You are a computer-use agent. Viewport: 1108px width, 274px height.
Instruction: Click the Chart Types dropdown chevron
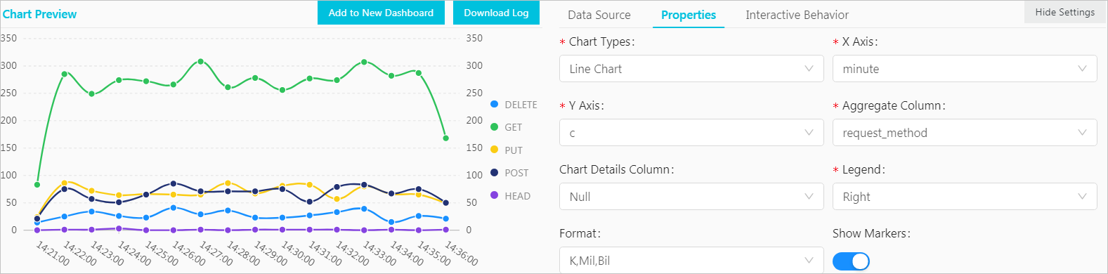tap(809, 69)
